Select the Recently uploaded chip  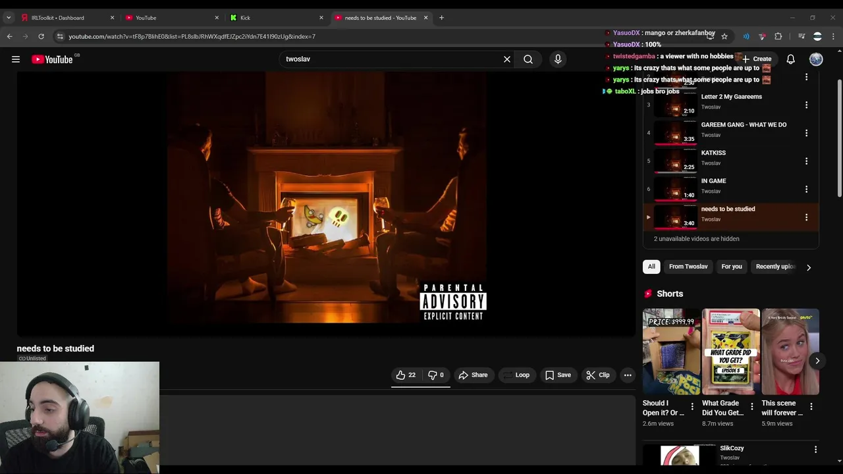click(775, 267)
